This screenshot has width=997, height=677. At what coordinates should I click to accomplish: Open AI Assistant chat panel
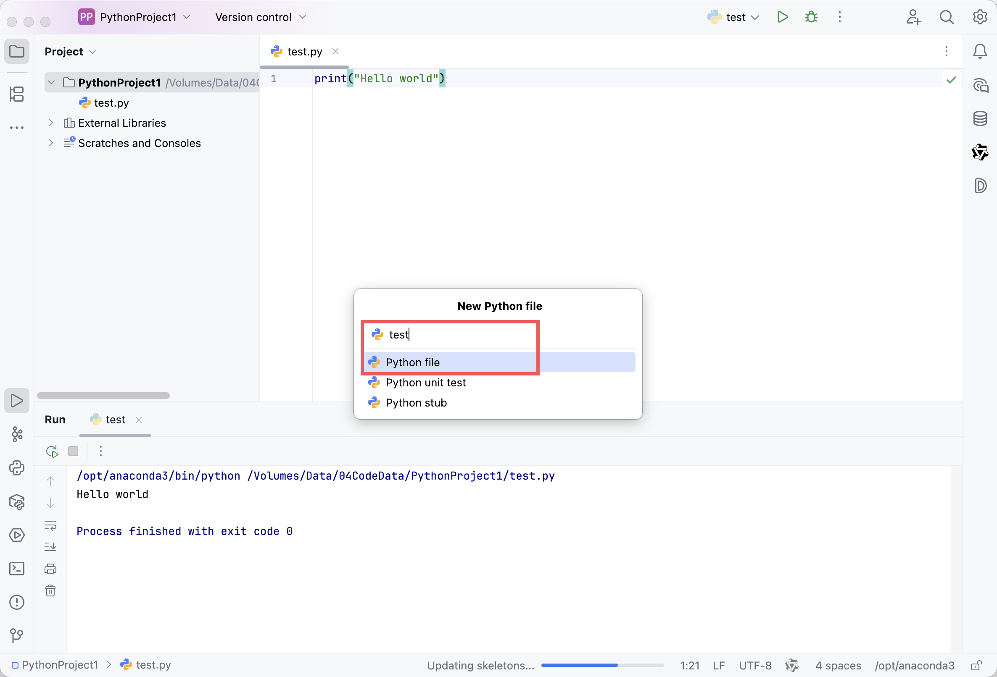[x=980, y=85]
